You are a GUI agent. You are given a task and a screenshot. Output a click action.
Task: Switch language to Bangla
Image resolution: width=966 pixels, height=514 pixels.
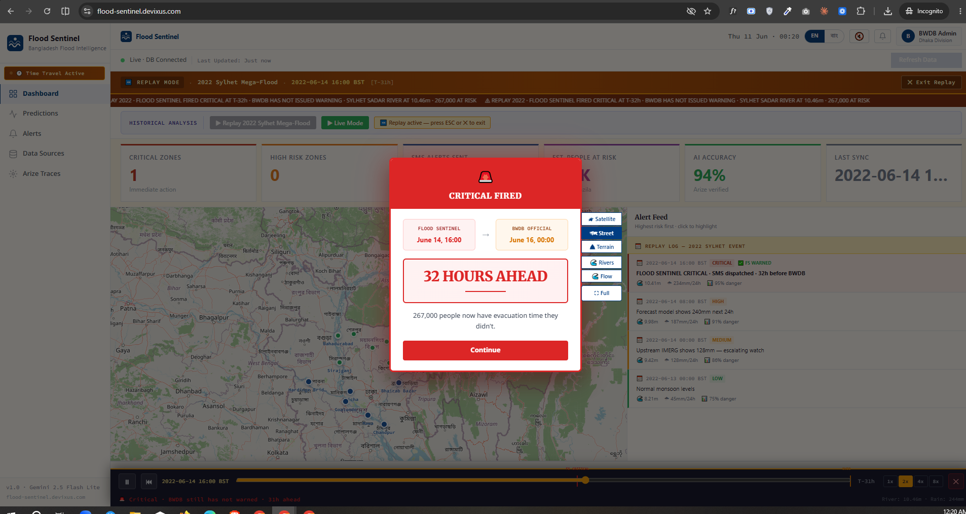pyautogui.click(x=834, y=36)
